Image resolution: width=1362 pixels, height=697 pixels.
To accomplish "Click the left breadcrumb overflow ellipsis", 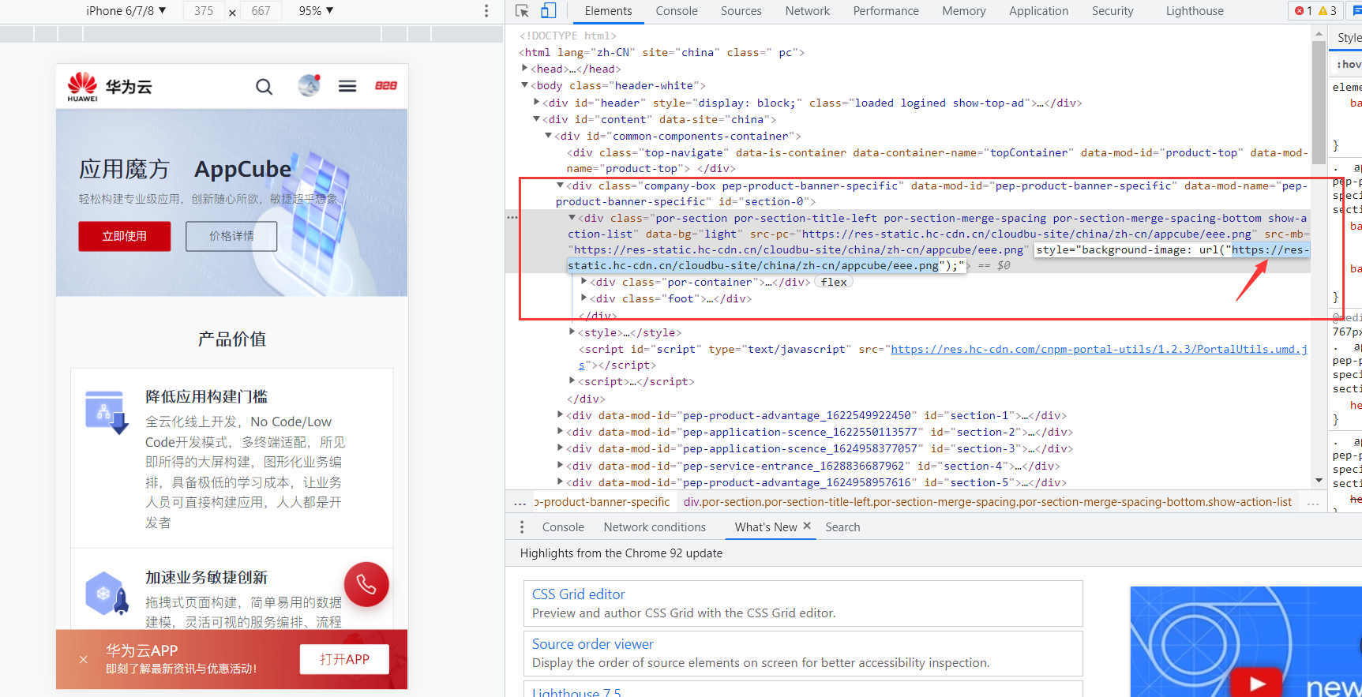I will 520,503.
